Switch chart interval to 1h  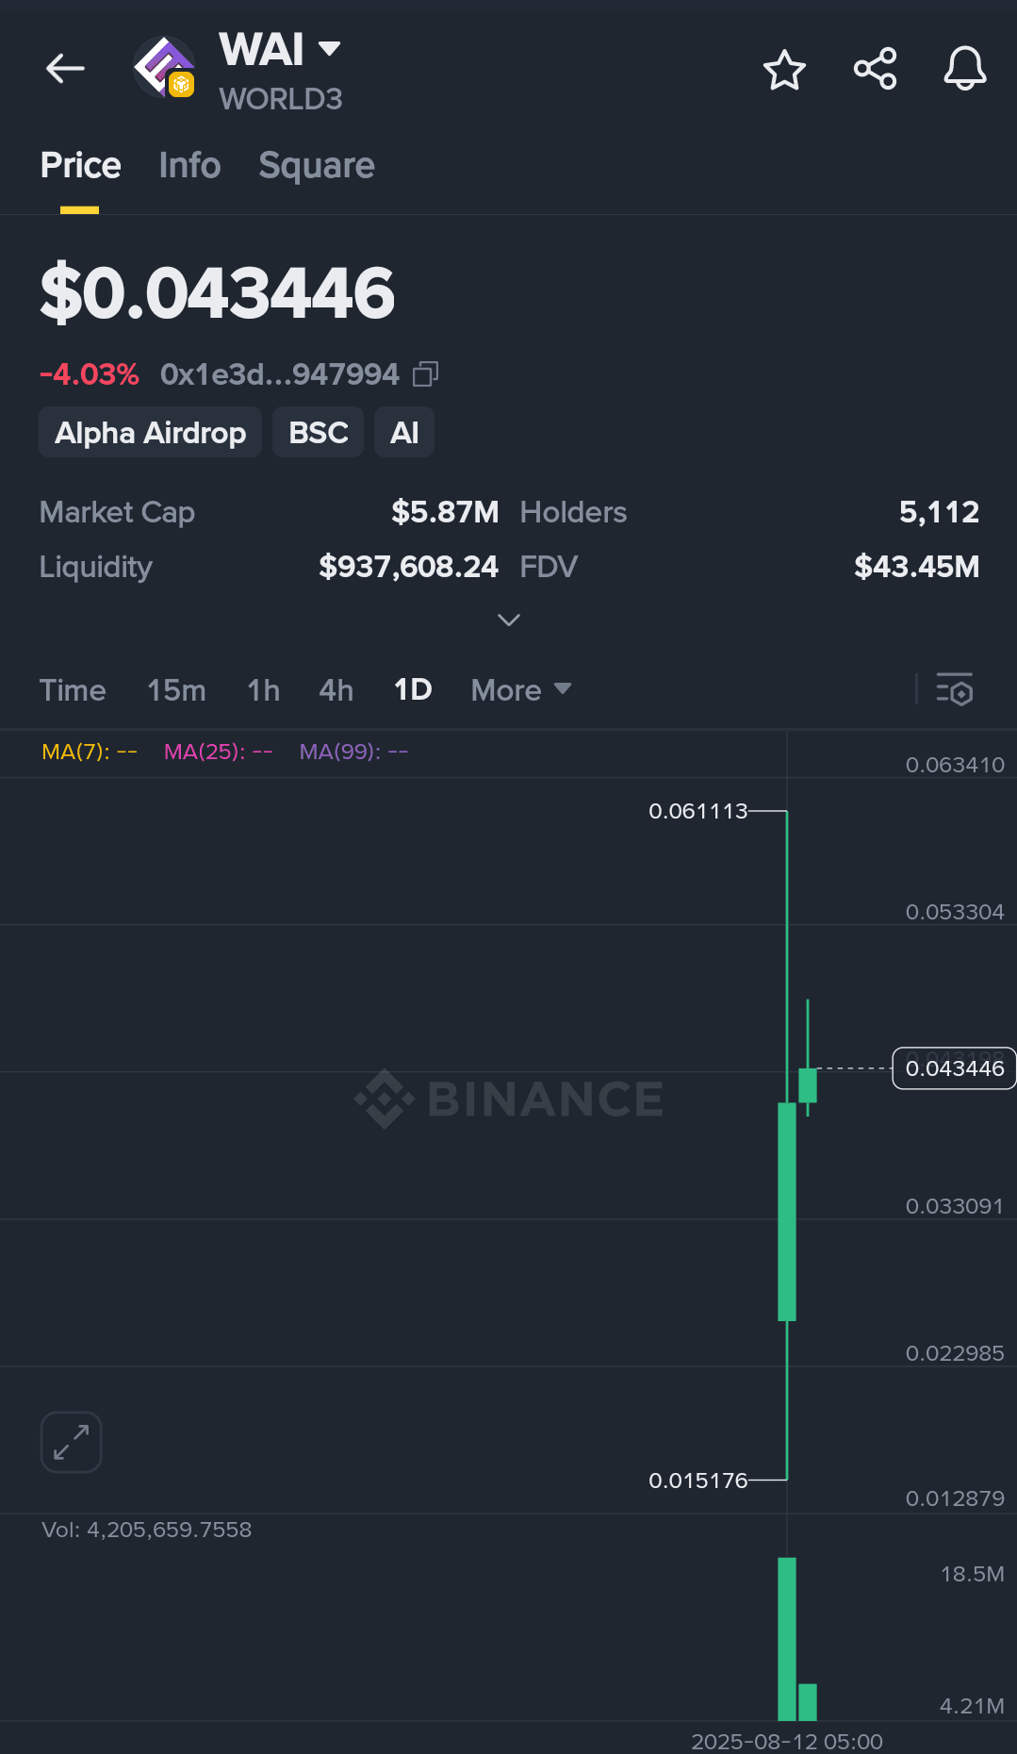263,690
